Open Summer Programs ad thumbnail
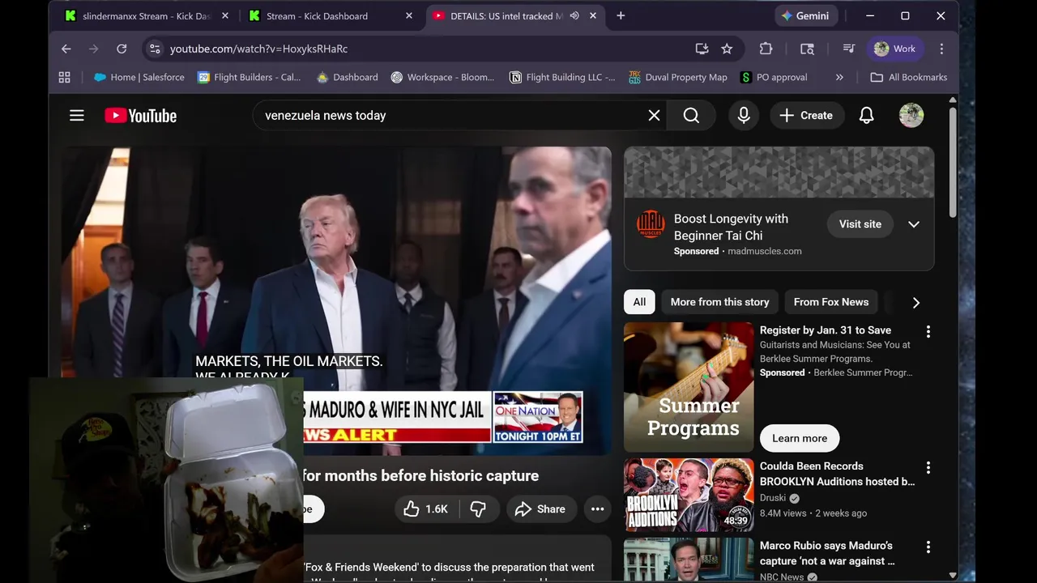1037x583 pixels. click(x=689, y=387)
